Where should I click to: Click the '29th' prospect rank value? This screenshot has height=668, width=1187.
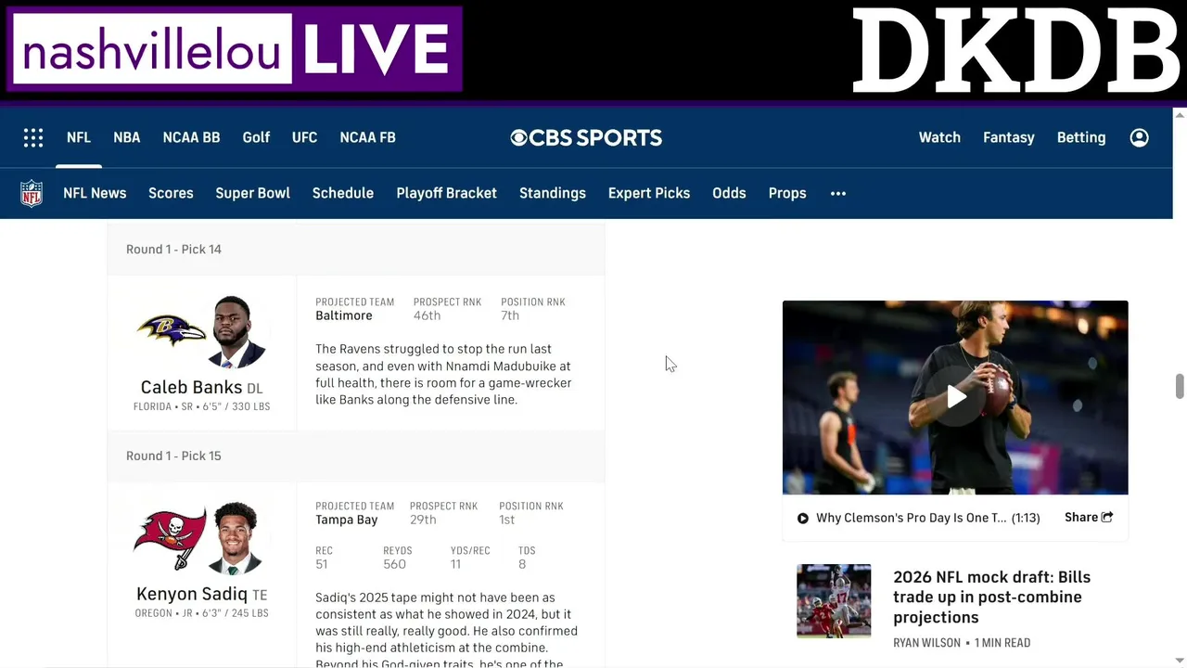pyautogui.click(x=423, y=520)
